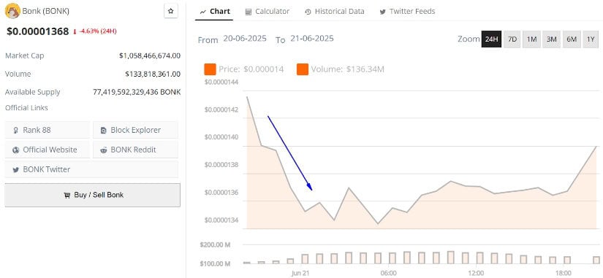Viewport: 603px width, 278px height.
Task: Click the Bonk (BONK) title text
Action: (x=46, y=11)
